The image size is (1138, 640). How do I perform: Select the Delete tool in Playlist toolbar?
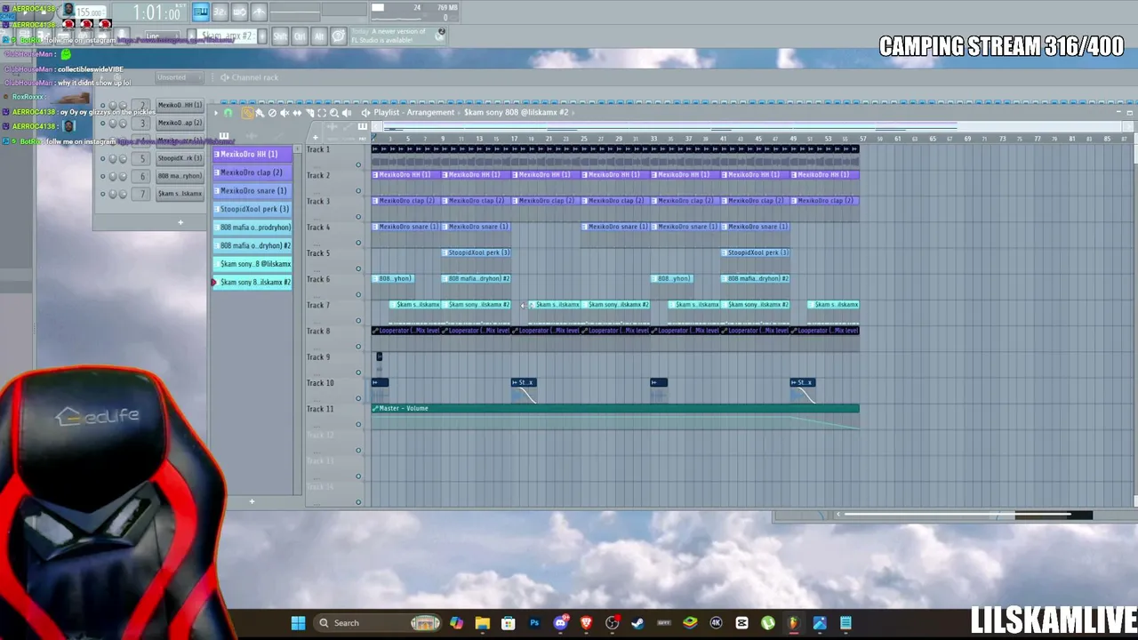(x=272, y=113)
